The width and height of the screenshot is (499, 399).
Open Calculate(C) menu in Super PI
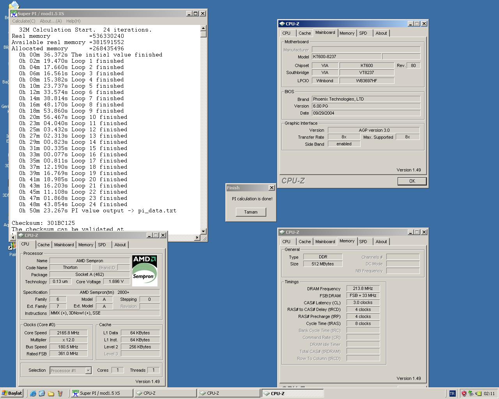coord(23,21)
